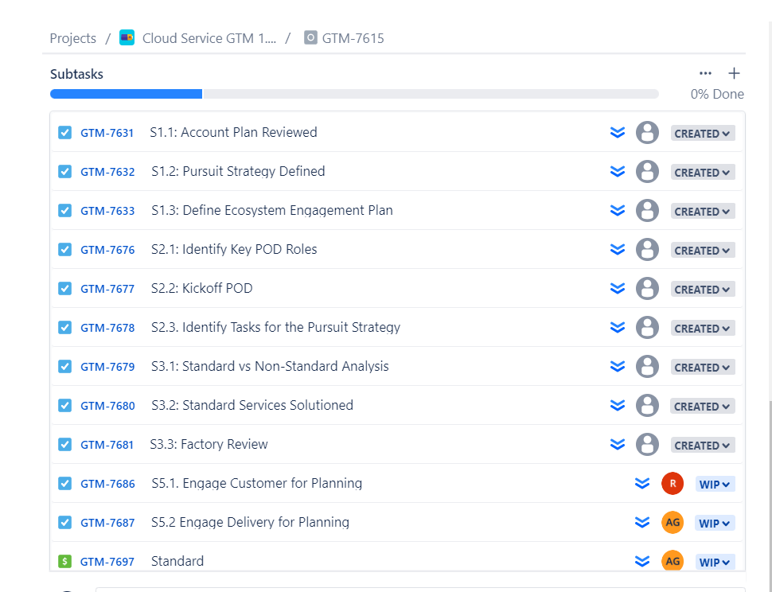Click subtask type icon for GTM-7676
772x592 pixels.
pos(64,250)
